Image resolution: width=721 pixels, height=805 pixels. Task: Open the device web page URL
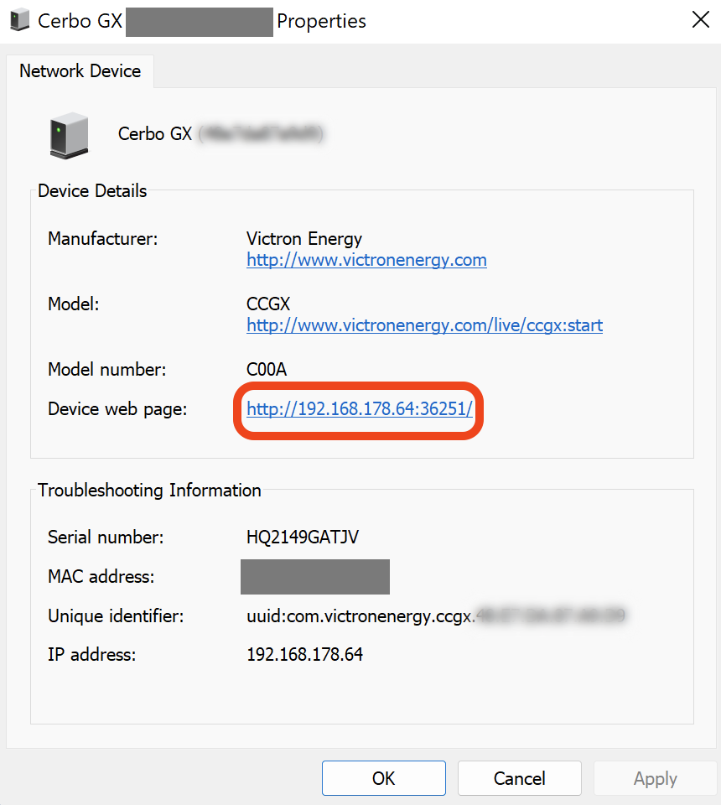(360, 409)
